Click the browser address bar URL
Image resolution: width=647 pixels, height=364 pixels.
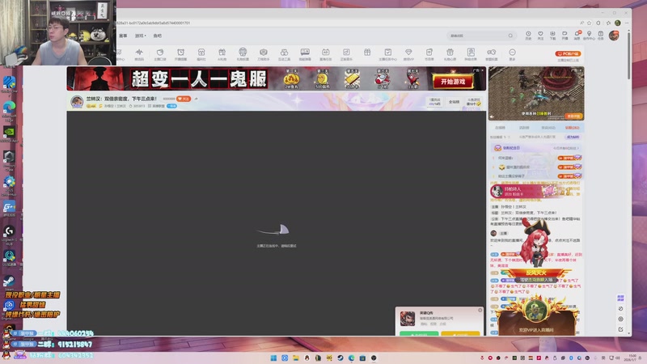[x=154, y=23]
